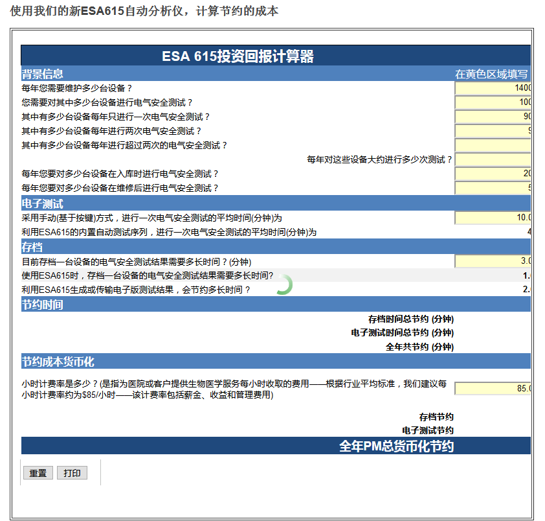Edit the hourly billing rate field (85.0)
Image resolution: width=545 pixels, height=521 pixels.
click(x=493, y=388)
